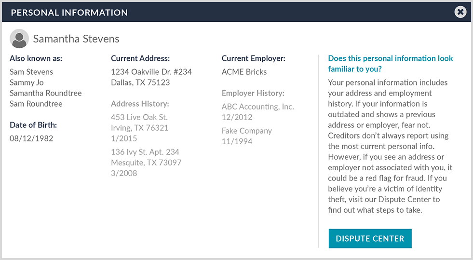Click the Also known as heading
The width and height of the screenshot is (473, 260).
[x=36, y=58]
